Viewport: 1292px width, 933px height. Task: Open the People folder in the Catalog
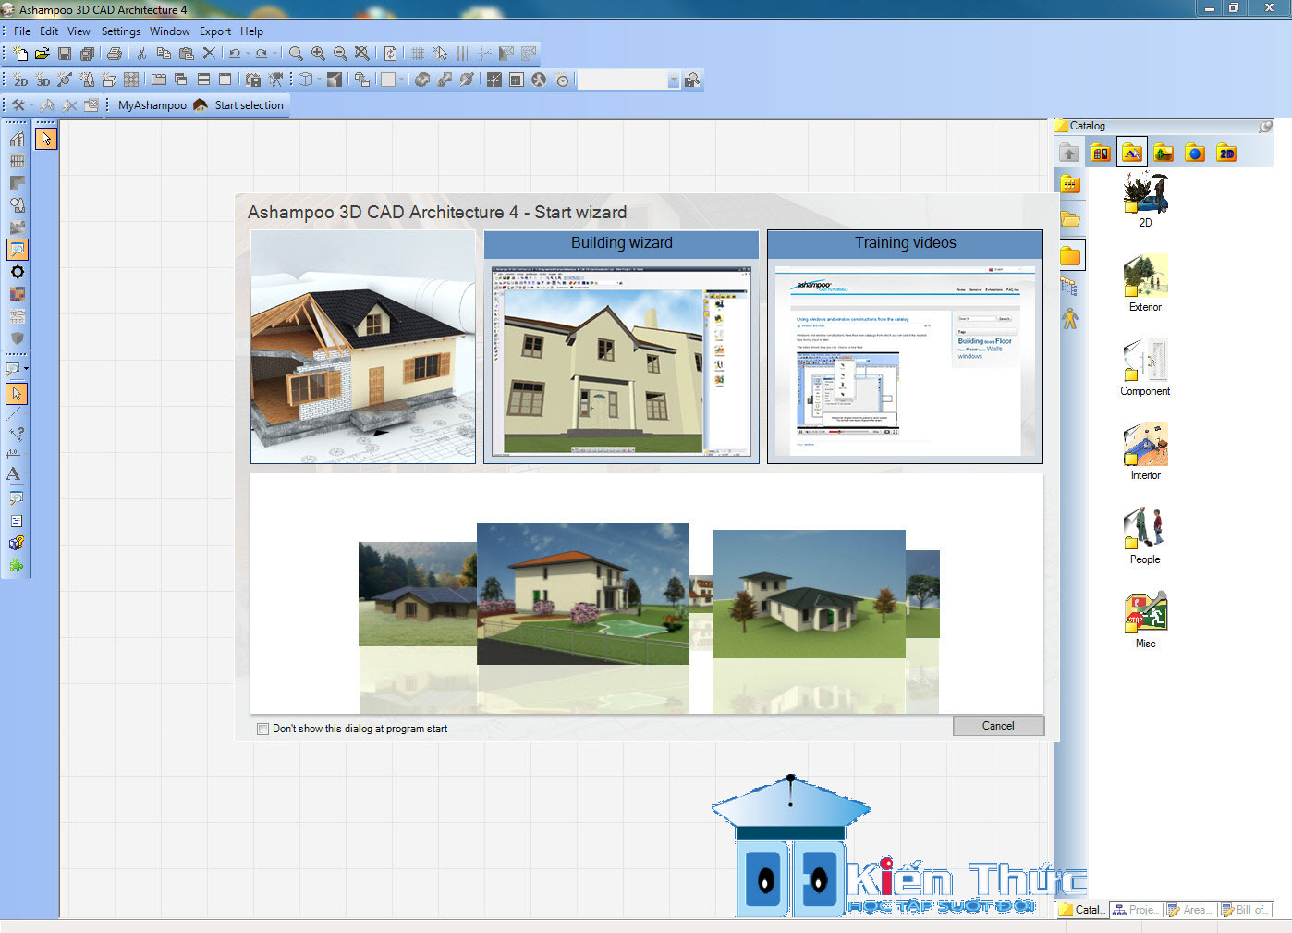point(1145,535)
